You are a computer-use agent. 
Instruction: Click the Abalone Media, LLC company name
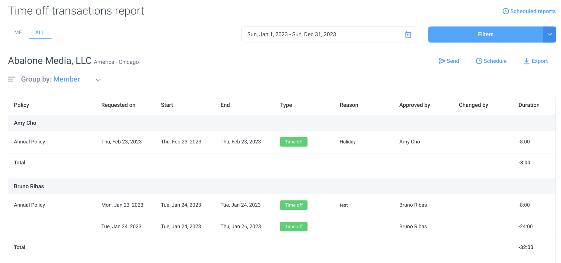50,61
